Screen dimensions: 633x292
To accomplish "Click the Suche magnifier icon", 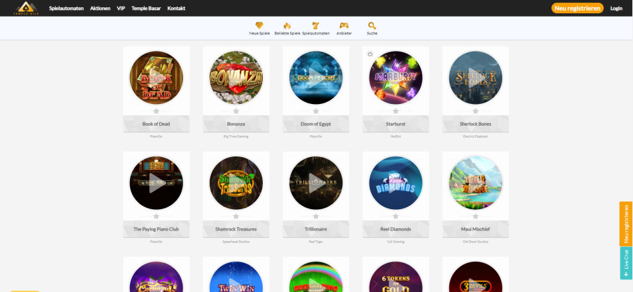I will (372, 25).
